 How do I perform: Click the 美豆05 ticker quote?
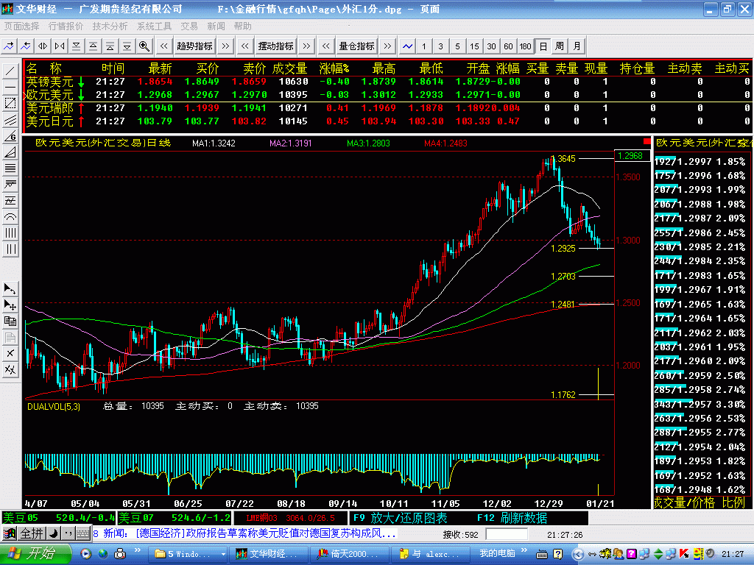(x=59, y=518)
